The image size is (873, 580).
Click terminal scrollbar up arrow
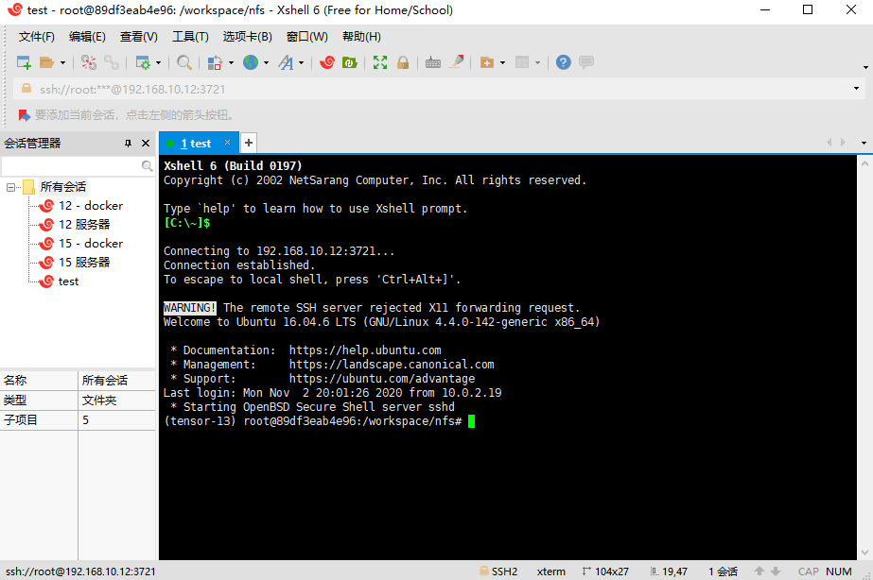[864, 163]
